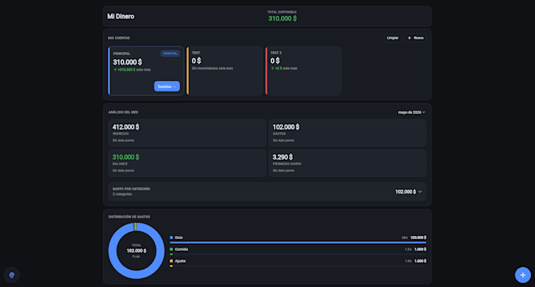This screenshot has height=287, width=535.
Task: Click the 0 $ balance in Test 2 card
Action: tap(275, 61)
